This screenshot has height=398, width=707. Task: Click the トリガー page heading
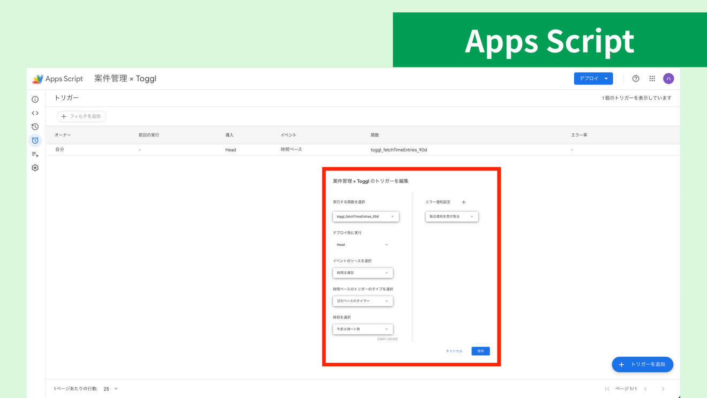(x=66, y=98)
